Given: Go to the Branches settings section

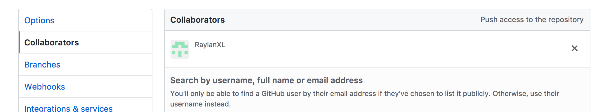Looking at the screenshot, I should (x=42, y=65).
